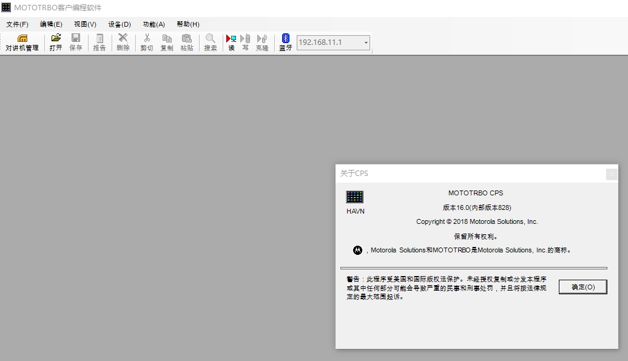Open the 编辑(E) menu
Viewport: 628px width, 361px height.
tap(51, 24)
